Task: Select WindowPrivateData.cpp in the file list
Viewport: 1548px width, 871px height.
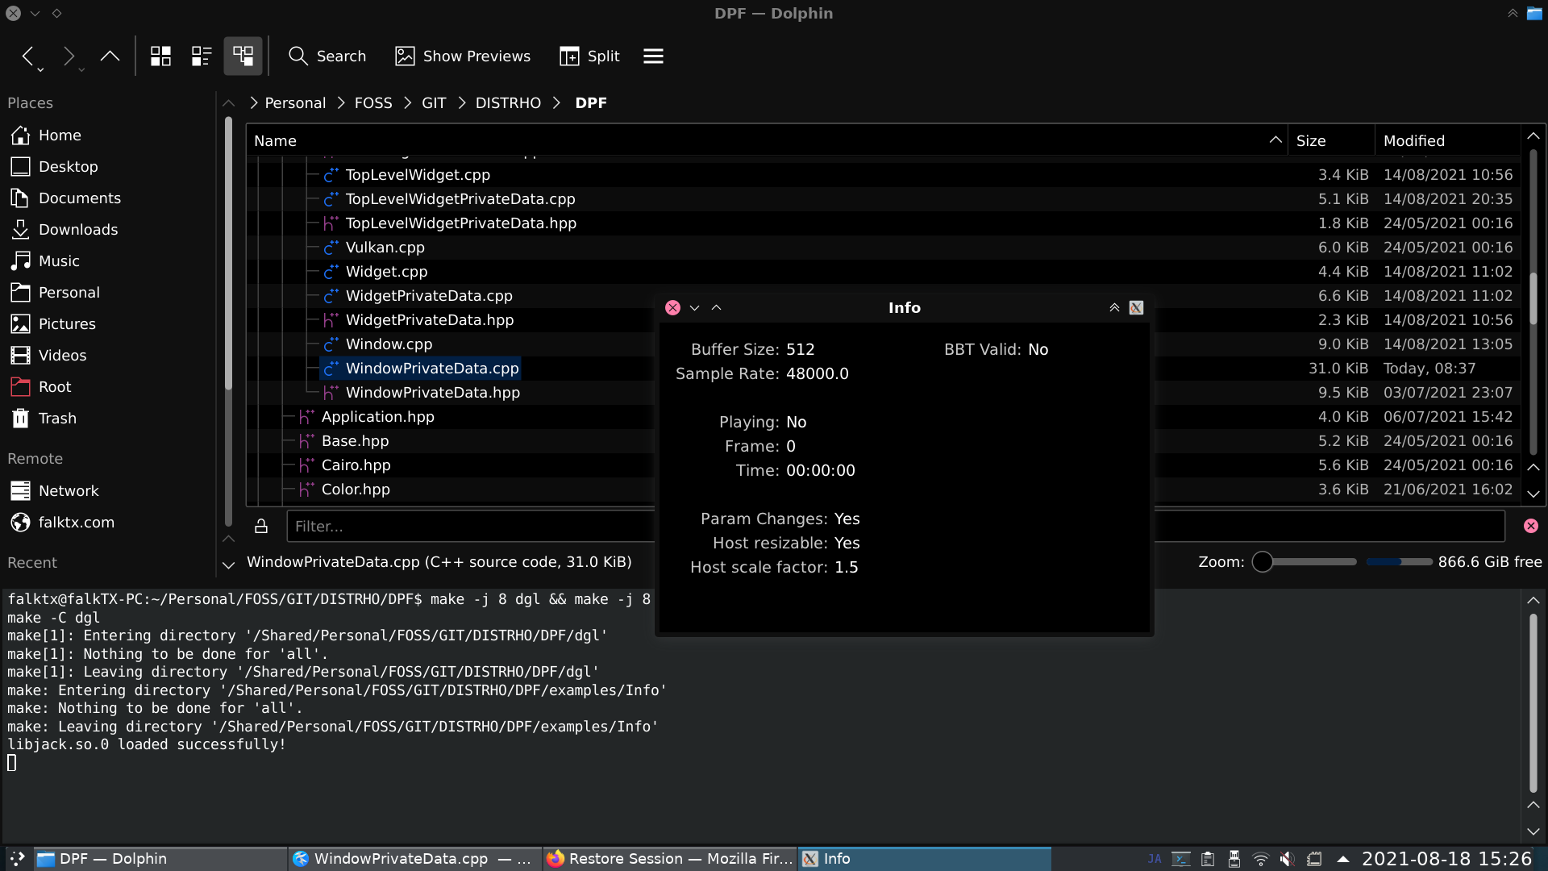Action: [432, 368]
